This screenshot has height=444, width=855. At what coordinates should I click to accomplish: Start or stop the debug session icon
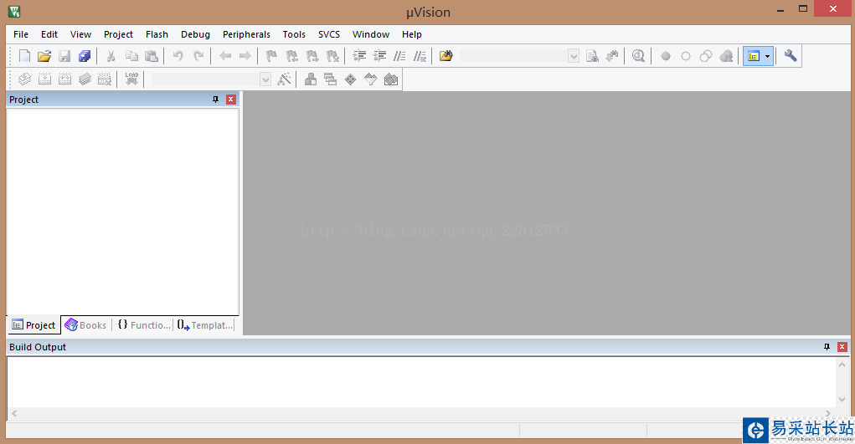coord(638,55)
